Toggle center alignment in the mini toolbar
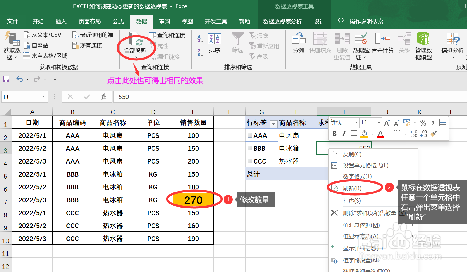The height and width of the screenshot is (272, 467). pos(354,134)
